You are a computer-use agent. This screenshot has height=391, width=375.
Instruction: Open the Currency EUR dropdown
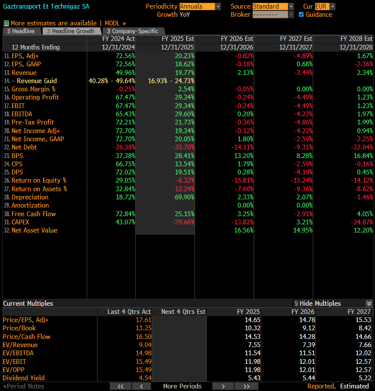325,6
